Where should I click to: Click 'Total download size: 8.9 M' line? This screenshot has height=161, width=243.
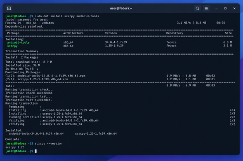(28, 62)
